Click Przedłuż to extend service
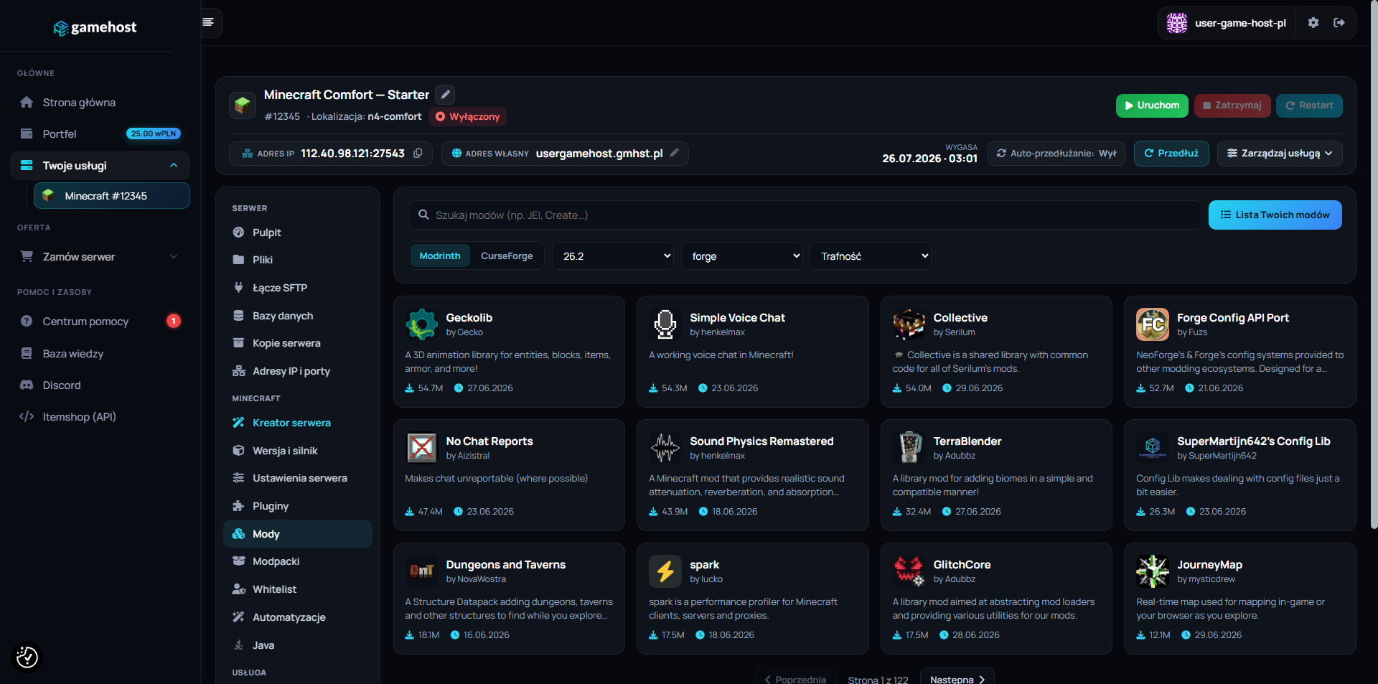The height and width of the screenshot is (684, 1378). pyautogui.click(x=1171, y=154)
